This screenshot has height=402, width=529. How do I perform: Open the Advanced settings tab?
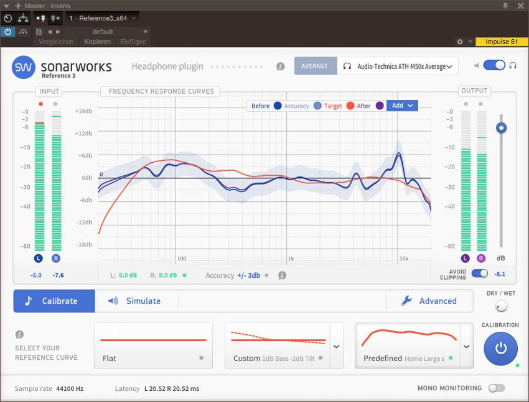429,301
